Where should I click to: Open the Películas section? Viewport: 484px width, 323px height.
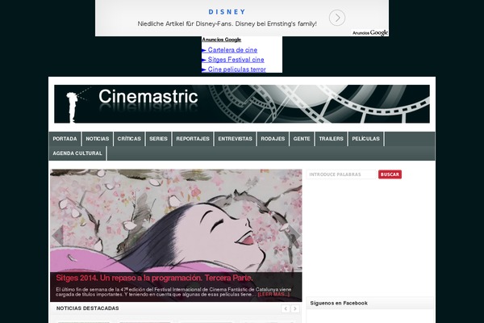pos(365,139)
